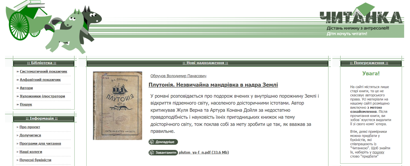Screen dimensions: 410x166
Task: Open the Плутонія book cover thumbnail
Action: [x=117, y=106]
